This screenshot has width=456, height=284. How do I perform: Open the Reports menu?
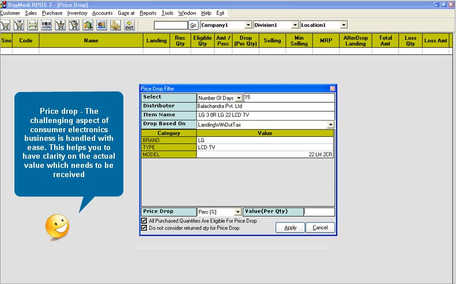click(148, 13)
